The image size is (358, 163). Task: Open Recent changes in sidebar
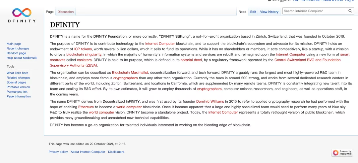point(18,49)
